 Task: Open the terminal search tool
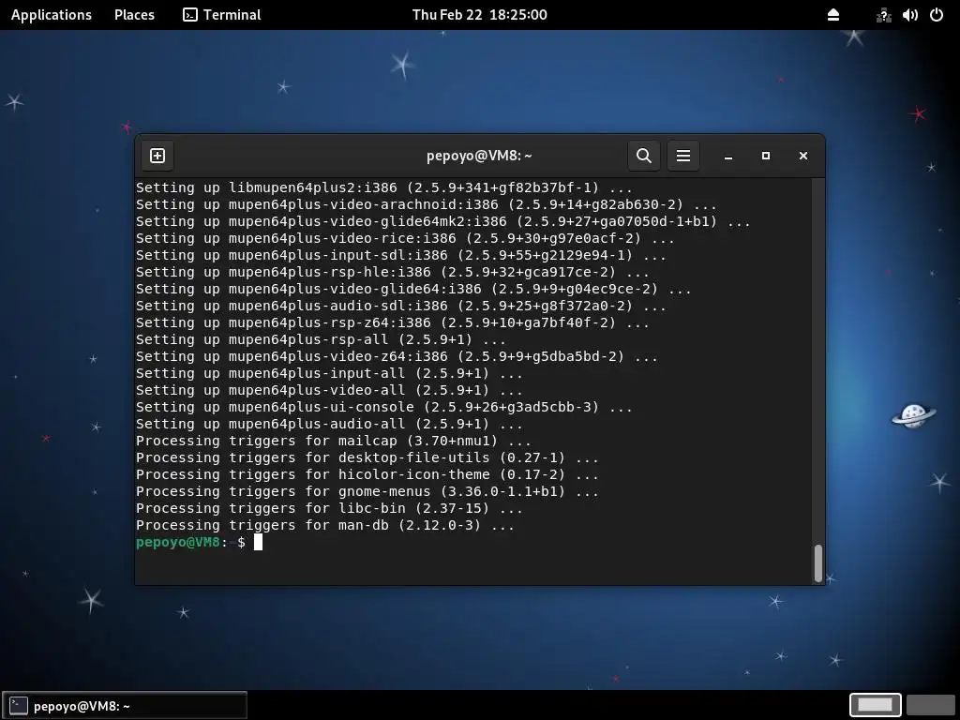coord(643,156)
